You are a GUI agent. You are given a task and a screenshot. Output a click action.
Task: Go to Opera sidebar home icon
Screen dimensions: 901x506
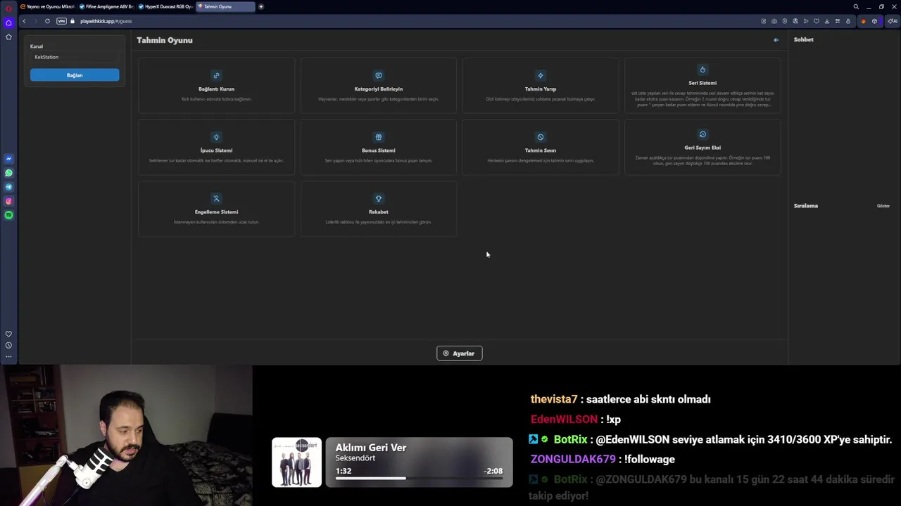[x=8, y=23]
